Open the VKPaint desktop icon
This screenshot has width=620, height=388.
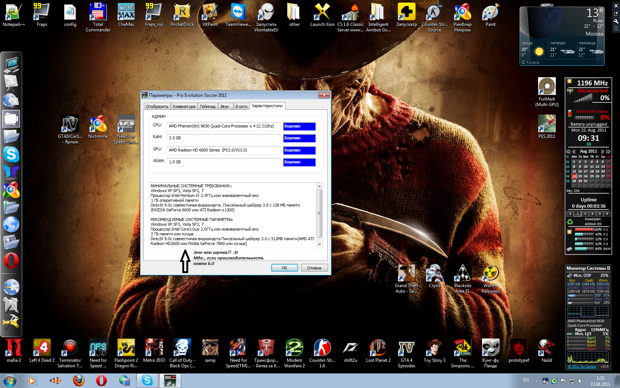pyautogui.click(x=210, y=15)
